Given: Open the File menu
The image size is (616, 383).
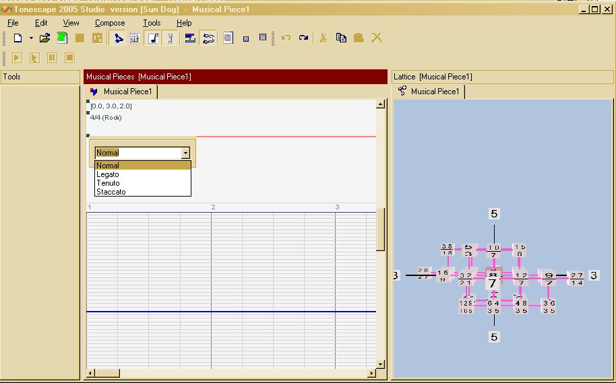Looking at the screenshot, I should coord(13,23).
